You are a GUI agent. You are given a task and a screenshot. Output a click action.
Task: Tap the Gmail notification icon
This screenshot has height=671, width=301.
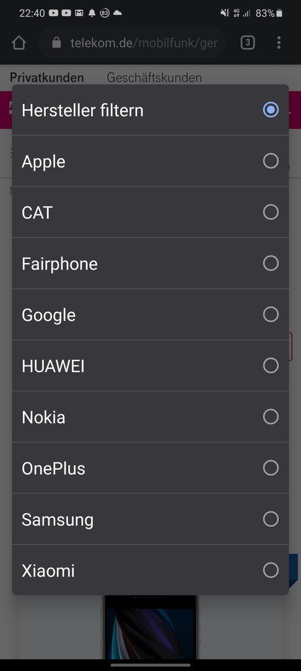click(79, 13)
